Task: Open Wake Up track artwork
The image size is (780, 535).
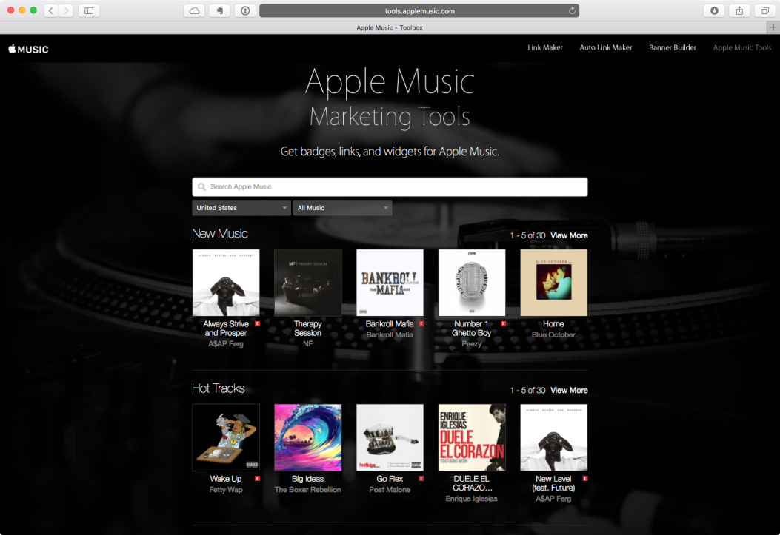Action: 226,437
